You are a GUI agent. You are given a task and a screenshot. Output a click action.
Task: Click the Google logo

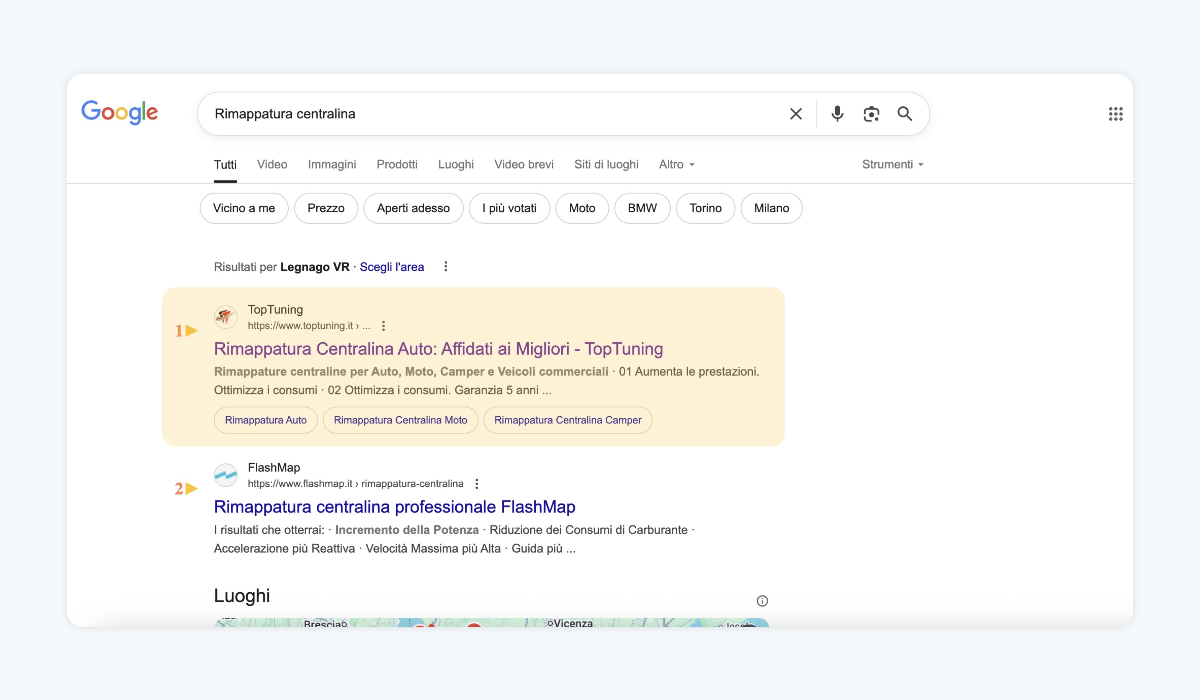point(119,112)
